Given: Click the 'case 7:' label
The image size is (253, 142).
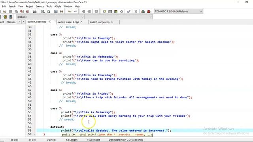Looking at the screenshot, I should pos(56,108).
